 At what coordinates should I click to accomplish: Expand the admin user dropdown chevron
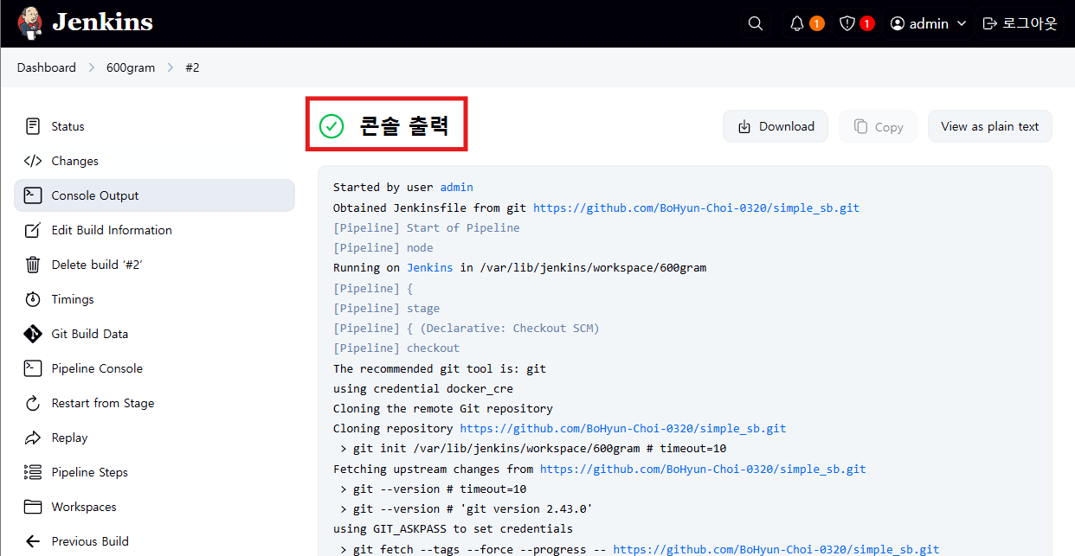(961, 24)
